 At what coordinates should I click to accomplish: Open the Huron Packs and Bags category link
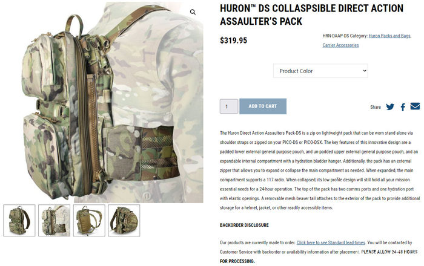tap(389, 36)
